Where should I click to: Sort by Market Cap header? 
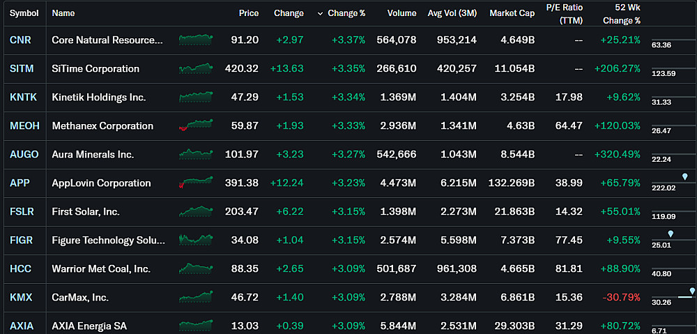(512, 13)
